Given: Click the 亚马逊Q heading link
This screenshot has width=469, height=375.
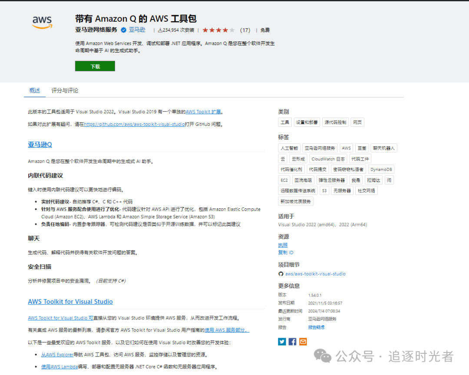Looking at the screenshot, I should tap(40, 145).
